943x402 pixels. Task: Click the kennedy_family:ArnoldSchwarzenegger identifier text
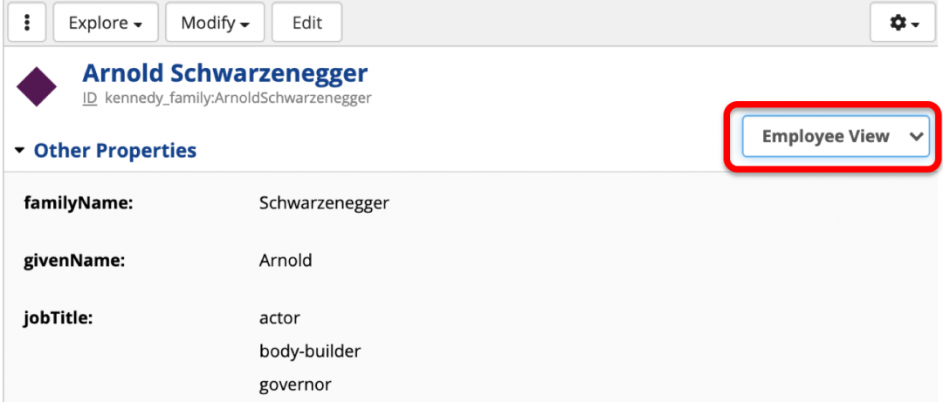237,98
